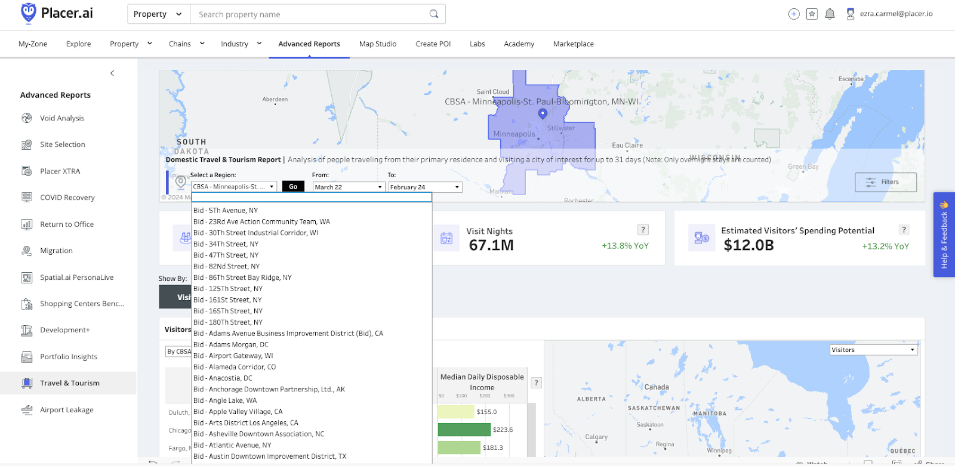Open Help & Feedback side tab
This screenshot has height=466, width=955.
(x=944, y=234)
